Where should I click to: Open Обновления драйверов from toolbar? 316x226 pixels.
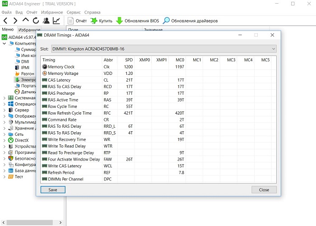(x=191, y=21)
